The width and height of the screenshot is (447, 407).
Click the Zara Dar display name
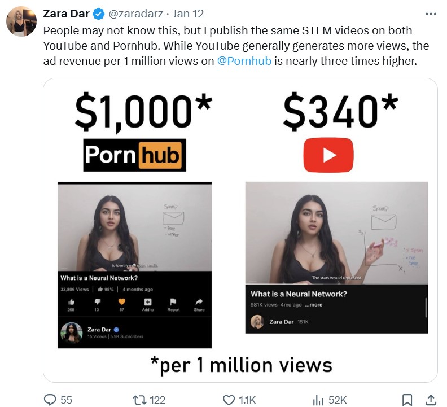pyautogui.click(x=66, y=14)
